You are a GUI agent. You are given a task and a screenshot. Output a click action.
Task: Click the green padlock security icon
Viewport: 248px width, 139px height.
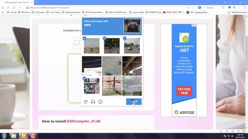pyautogui.click(x=28, y=8)
